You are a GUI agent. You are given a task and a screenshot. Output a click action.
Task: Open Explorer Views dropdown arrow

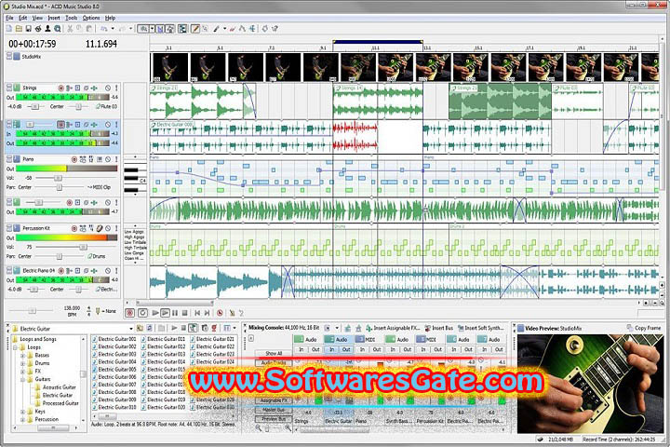tap(234, 328)
